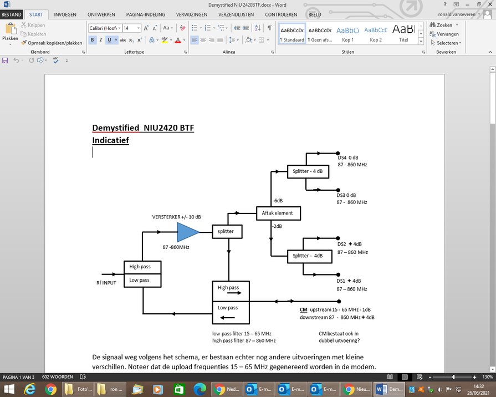Image resolution: width=496 pixels, height=397 pixels.
Task: Open the INVOEGEN ribbon tab
Action: pyautogui.click(x=65, y=14)
